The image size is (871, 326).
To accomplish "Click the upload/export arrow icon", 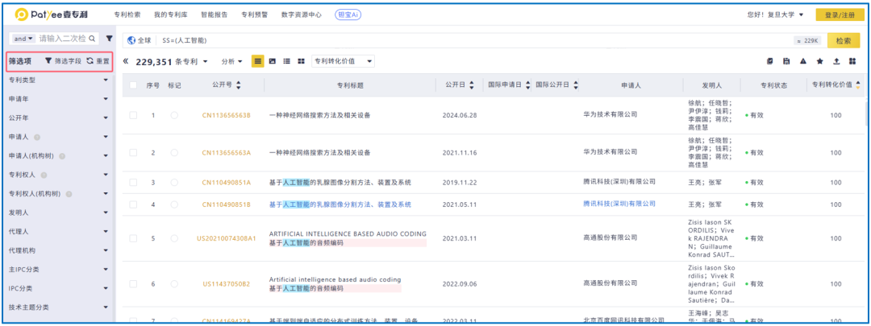I will coord(836,61).
